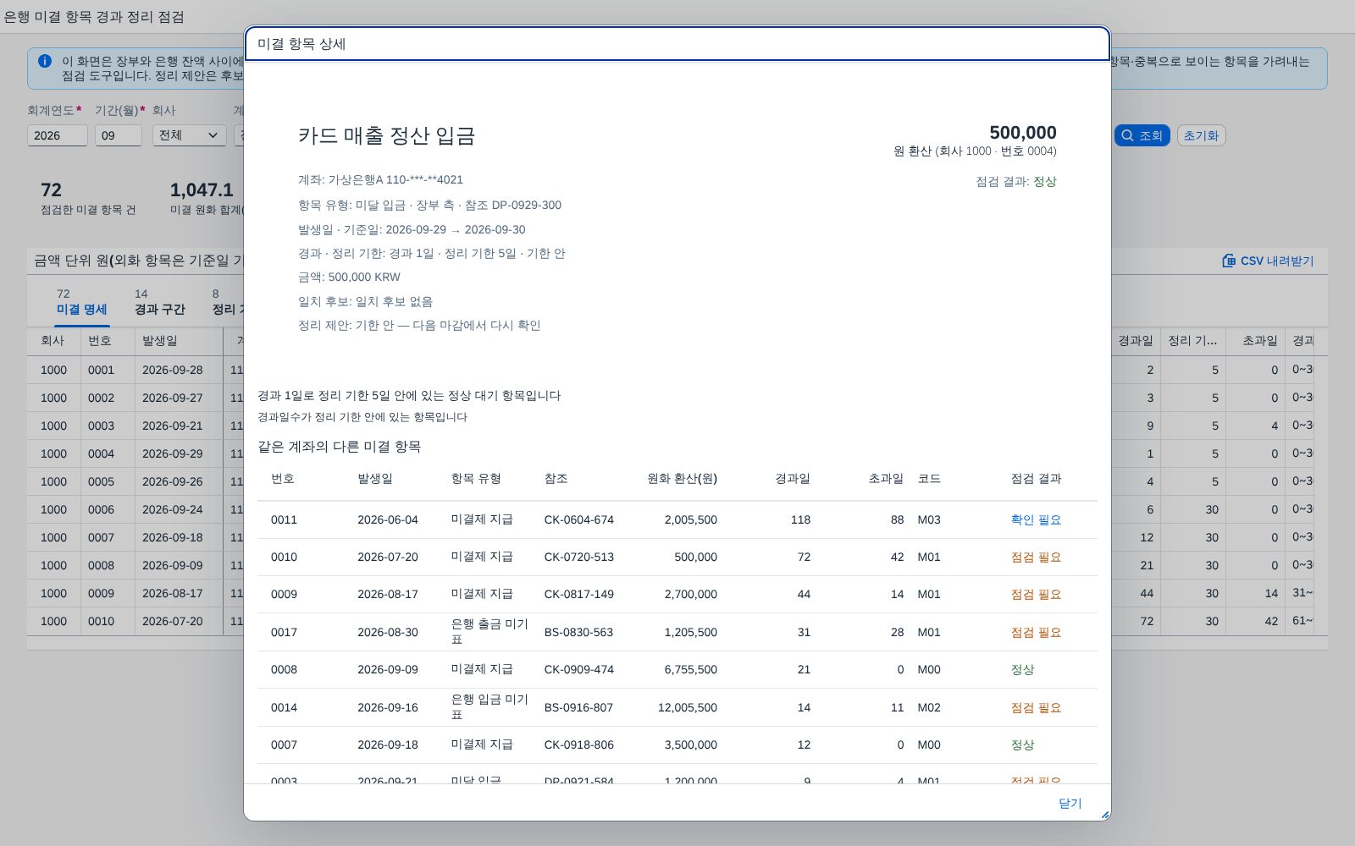Click 72 점검한 미결 항목 건 summary

pos(88,198)
